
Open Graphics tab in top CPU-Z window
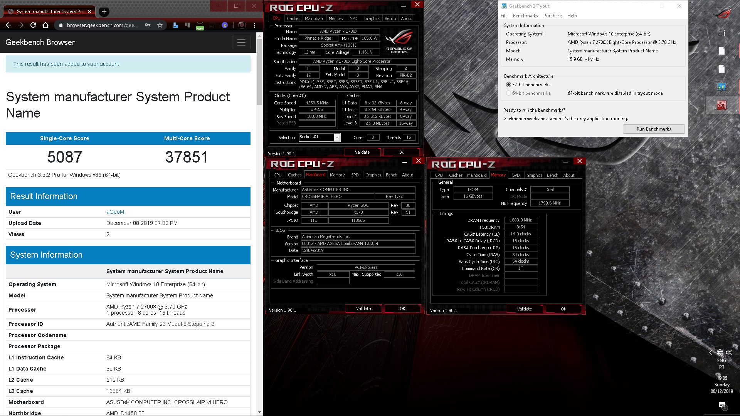coord(372,18)
